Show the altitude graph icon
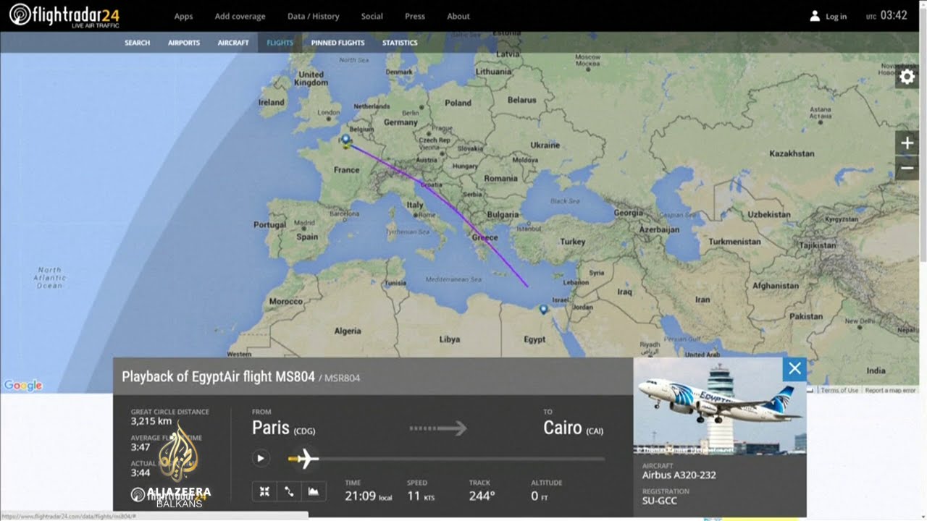The width and height of the screenshot is (927, 521). 314,491
